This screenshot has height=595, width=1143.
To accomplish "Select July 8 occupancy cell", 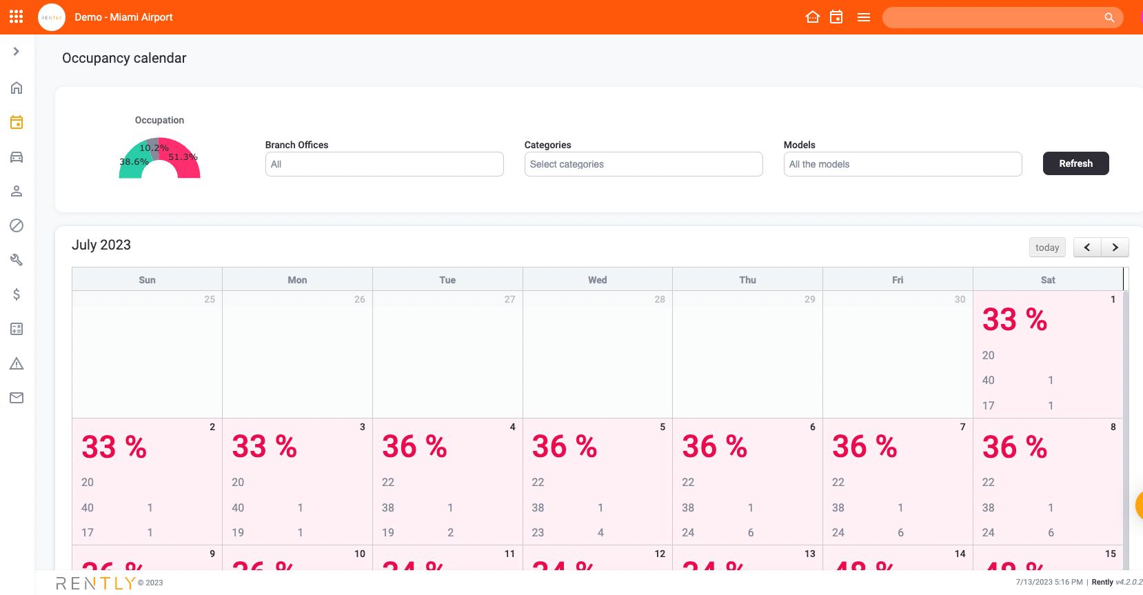I will click(x=1048, y=481).
